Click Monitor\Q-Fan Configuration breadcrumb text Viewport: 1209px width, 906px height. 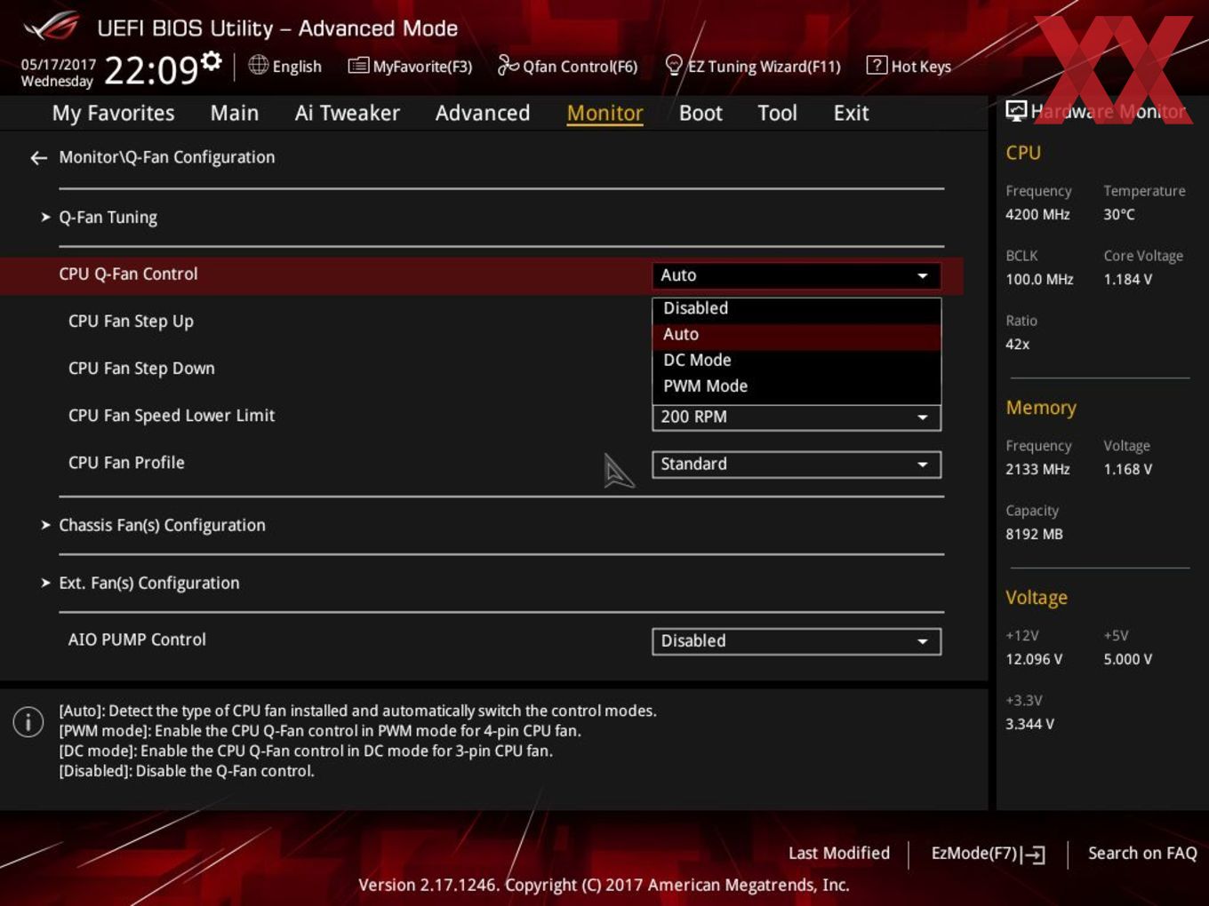167,157
